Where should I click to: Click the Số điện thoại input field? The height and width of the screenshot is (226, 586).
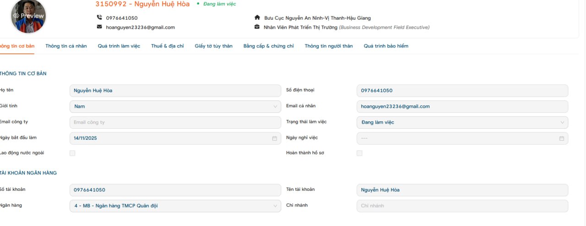(462, 90)
